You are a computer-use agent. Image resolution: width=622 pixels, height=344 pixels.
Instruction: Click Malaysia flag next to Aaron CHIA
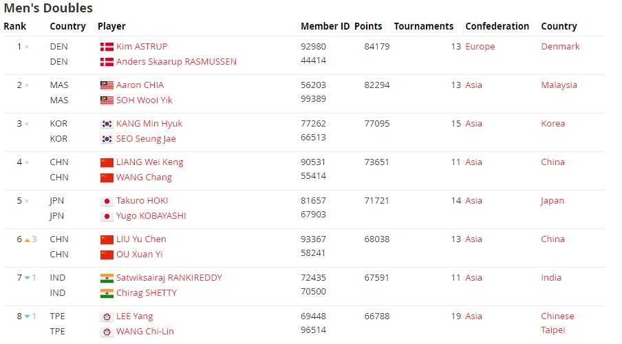point(107,85)
